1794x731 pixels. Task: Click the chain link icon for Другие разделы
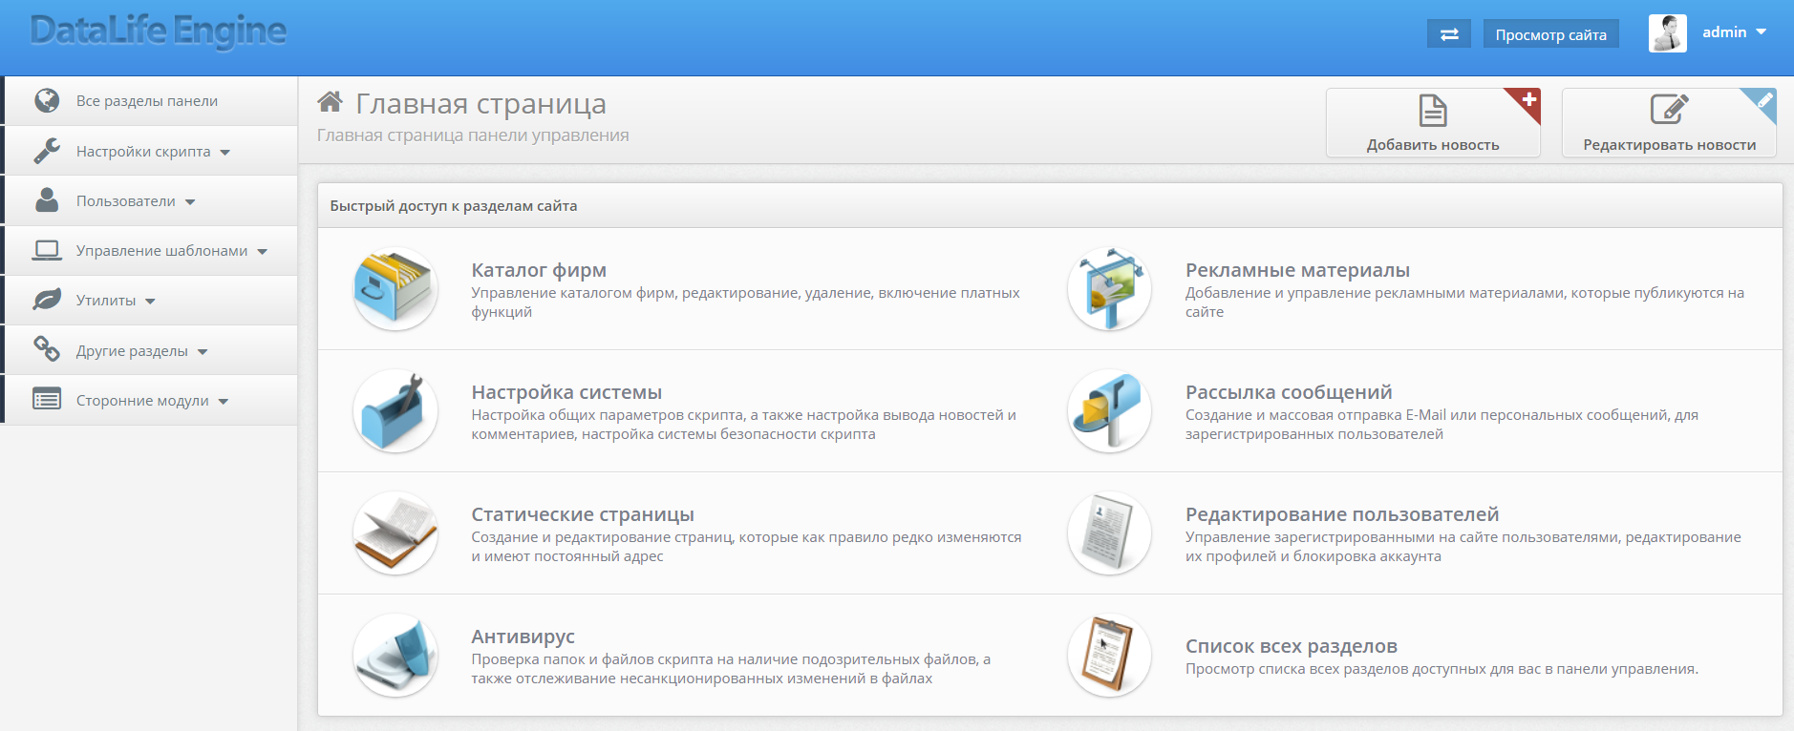click(47, 349)
